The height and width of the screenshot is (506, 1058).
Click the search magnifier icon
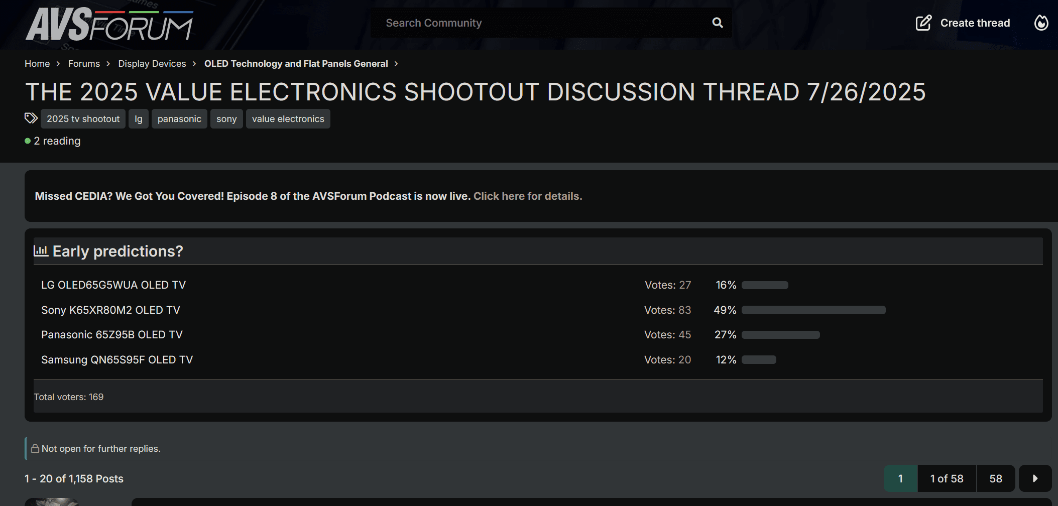pyautogui.click(x=718, y=23)
